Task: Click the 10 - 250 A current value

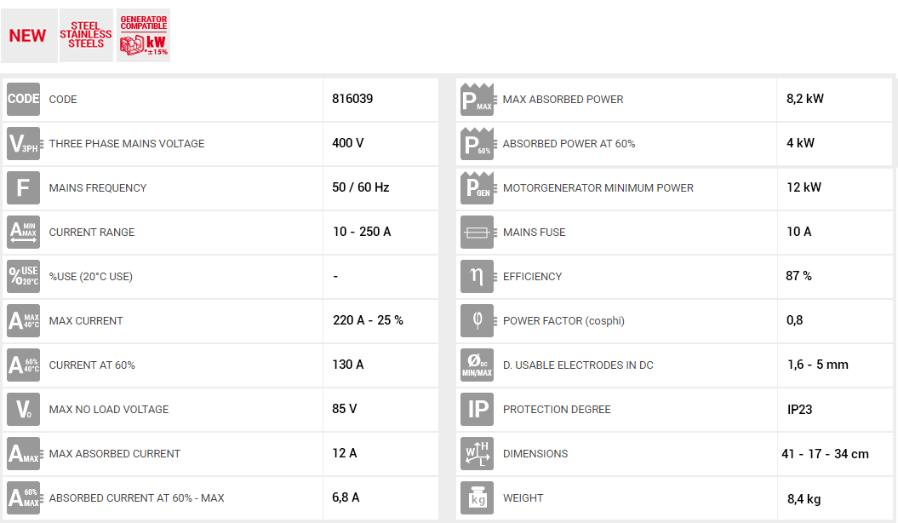Action: pos(362,232)
